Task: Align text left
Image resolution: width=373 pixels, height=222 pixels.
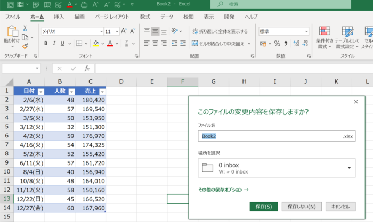Action: 147,43
